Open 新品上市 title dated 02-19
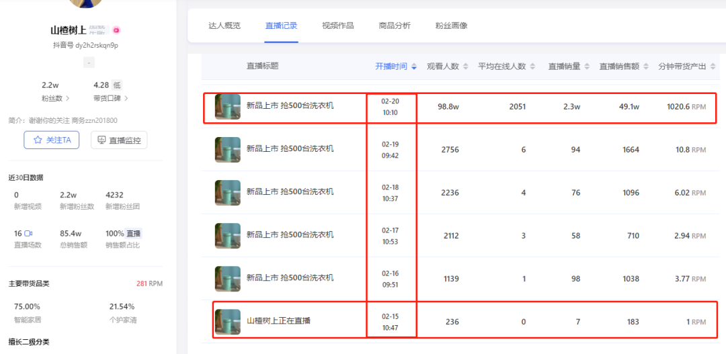 coord(290,148)
